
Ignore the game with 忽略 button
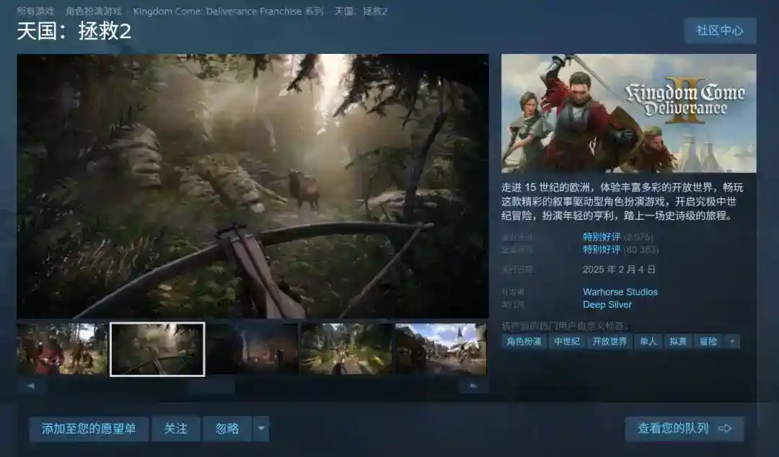pyautogui.click(x=227, y=429)
